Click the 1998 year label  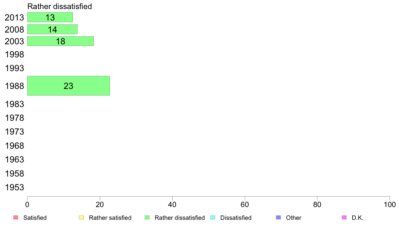[14, 54]
